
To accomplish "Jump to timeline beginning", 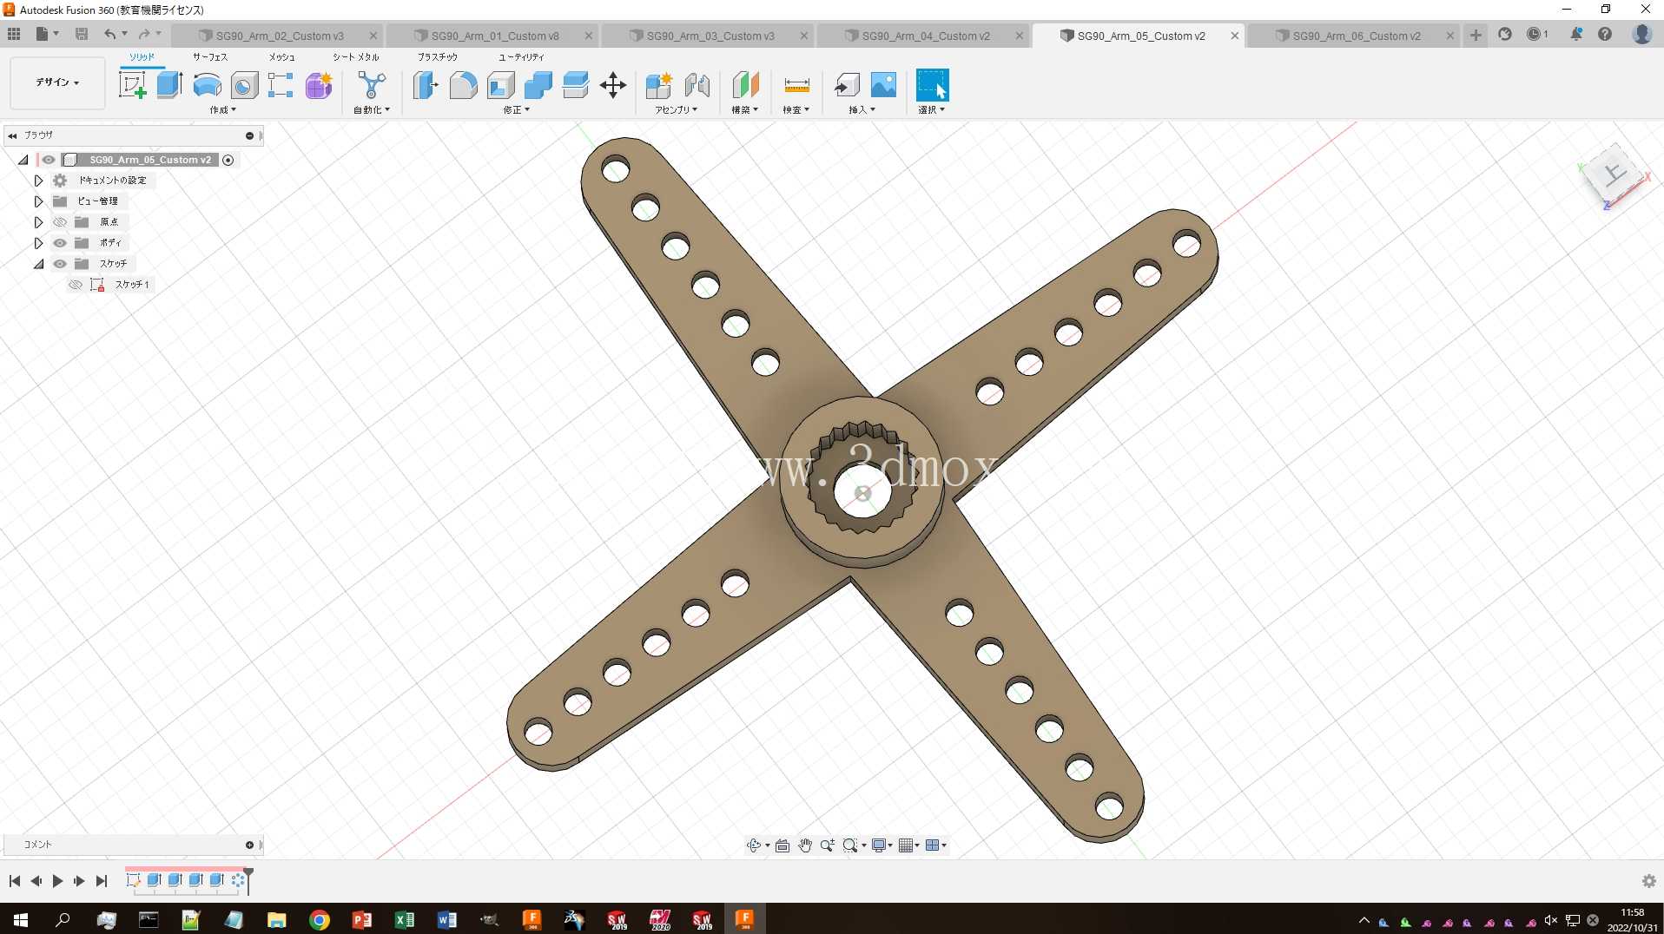I will (x=14, y=881).
